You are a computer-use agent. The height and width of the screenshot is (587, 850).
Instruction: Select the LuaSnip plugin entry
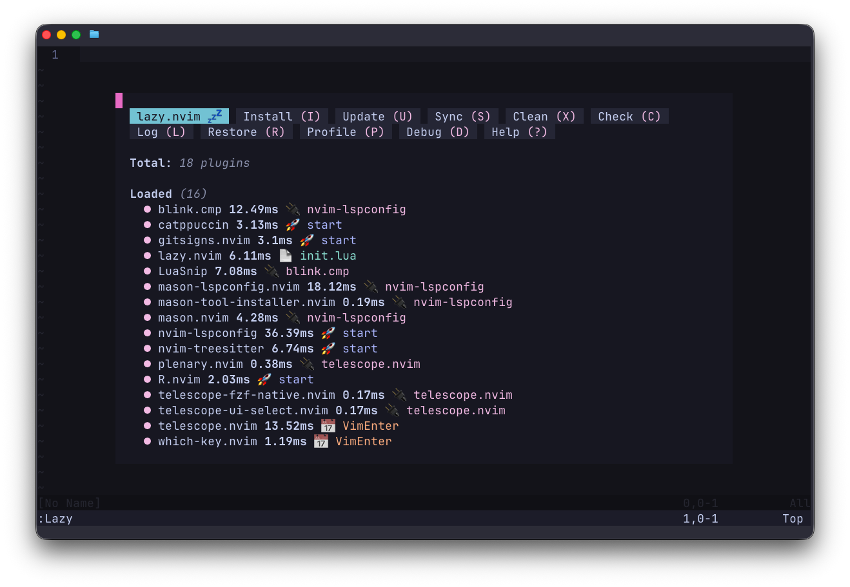click(183, 271)
